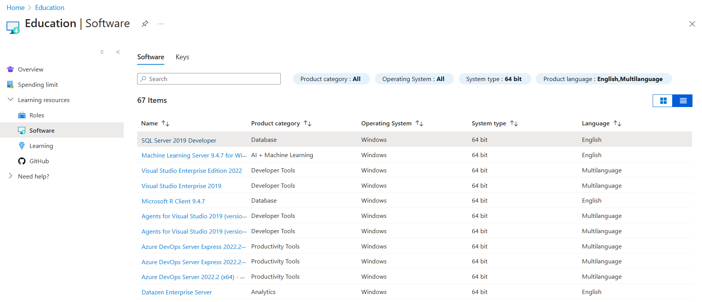This screenshot has height=302, width=702.
Task: Pin the Education Software blade
Action: tap(145, 24)
